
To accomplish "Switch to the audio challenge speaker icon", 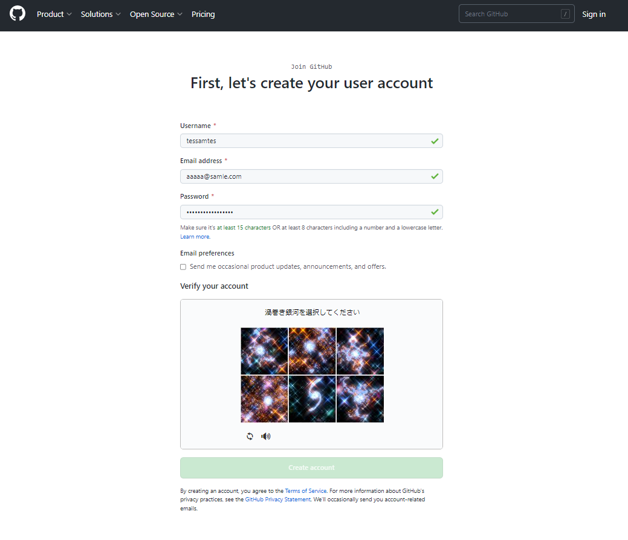I will pos(266,436).
